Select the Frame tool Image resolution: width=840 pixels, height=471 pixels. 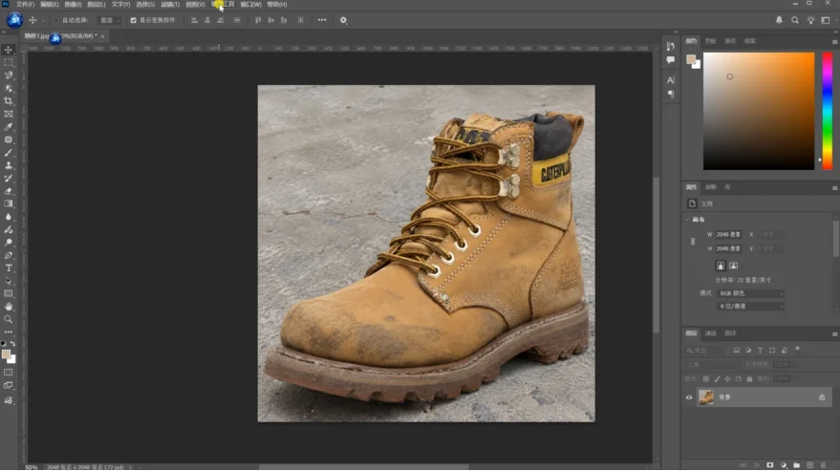pos(9,114)
